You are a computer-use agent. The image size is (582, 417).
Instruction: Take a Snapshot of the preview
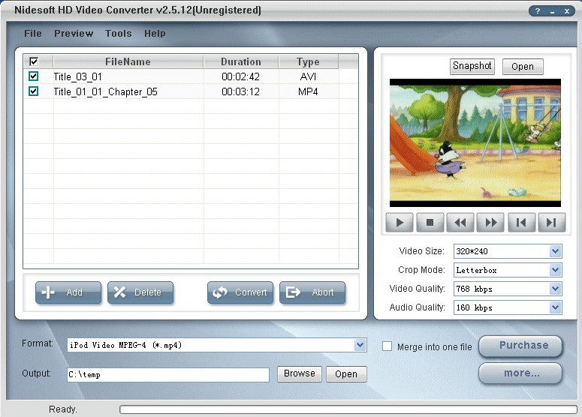(472, 66)
